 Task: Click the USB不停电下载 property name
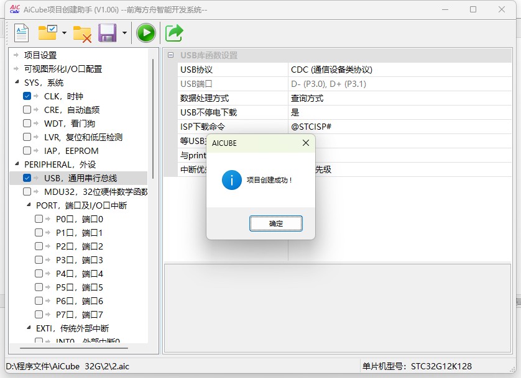click(x=208, y=112)
